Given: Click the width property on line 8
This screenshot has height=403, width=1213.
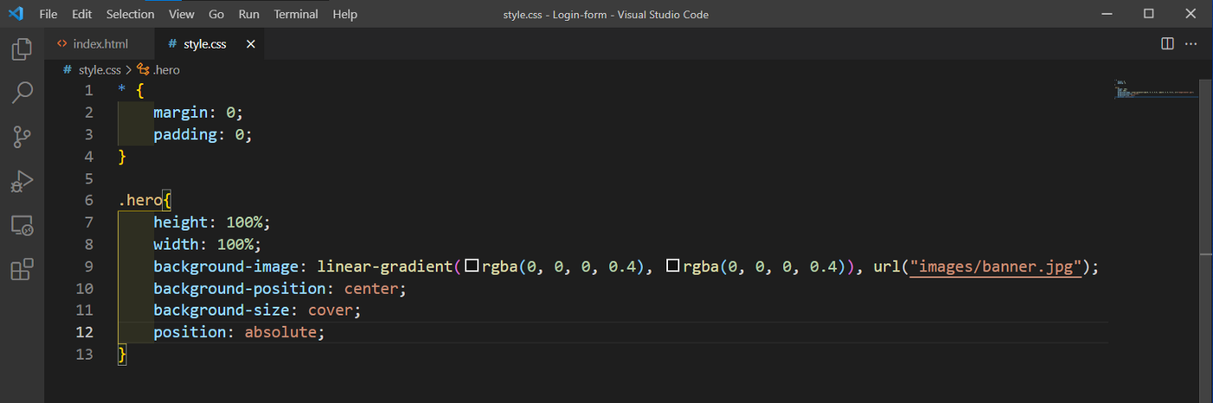Looking at the screenshot, I should (176, 244).
